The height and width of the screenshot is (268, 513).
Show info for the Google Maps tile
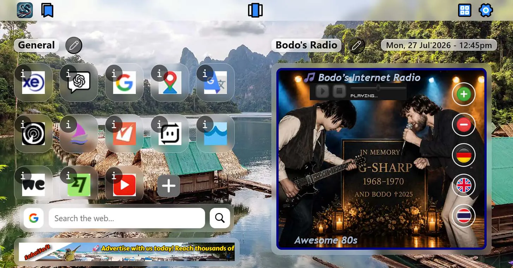coord(159,73)
